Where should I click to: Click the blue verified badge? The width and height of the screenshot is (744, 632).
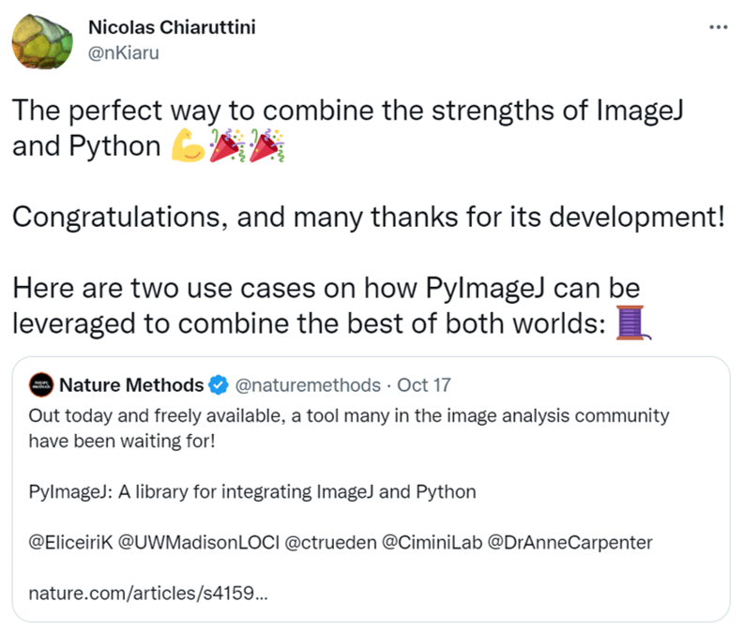tap(219, 384)
